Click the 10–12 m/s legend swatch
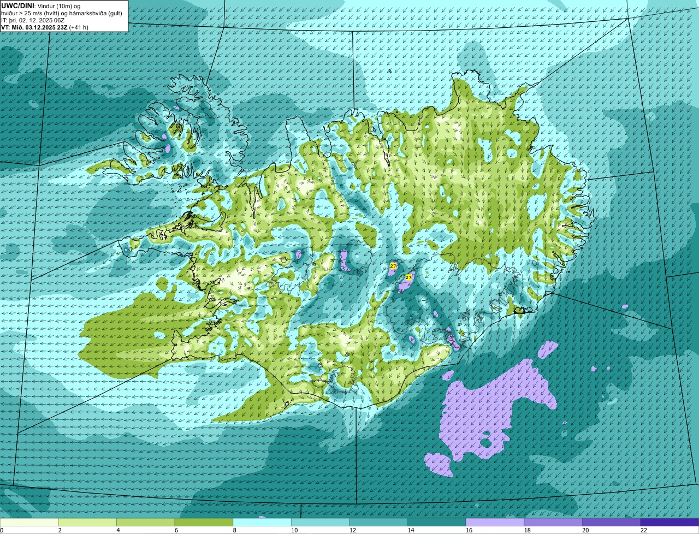699x534 pixels. point(320,522)
